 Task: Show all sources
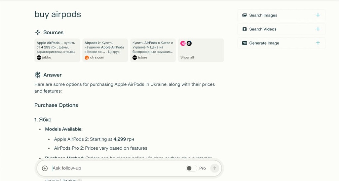[x=187, y=57]
